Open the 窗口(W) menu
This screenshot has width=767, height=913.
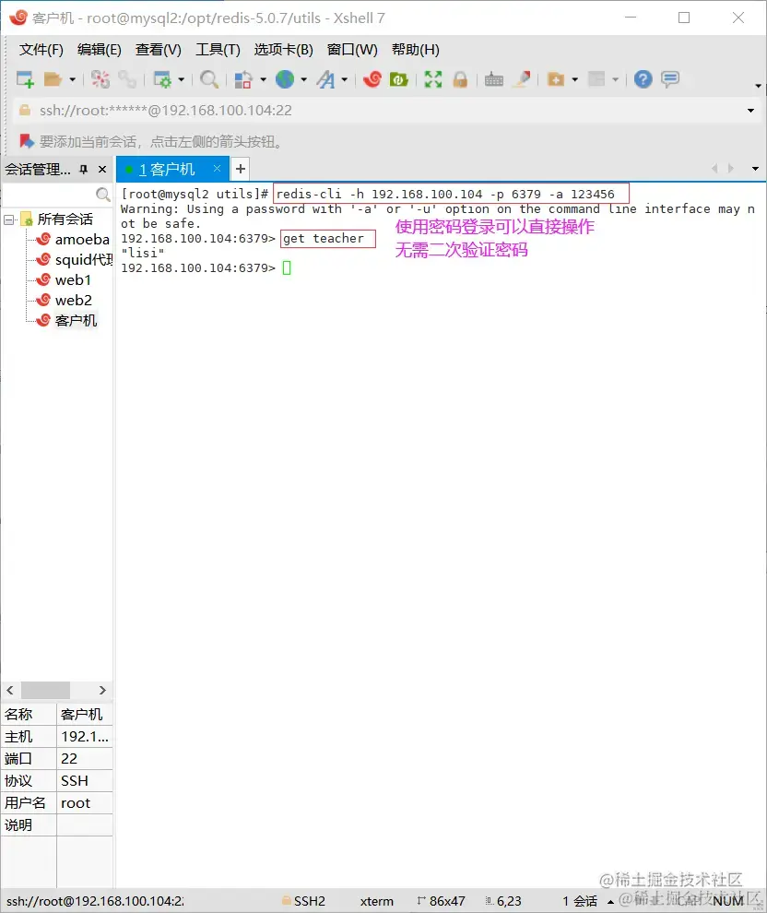click(x=352, y=50)
